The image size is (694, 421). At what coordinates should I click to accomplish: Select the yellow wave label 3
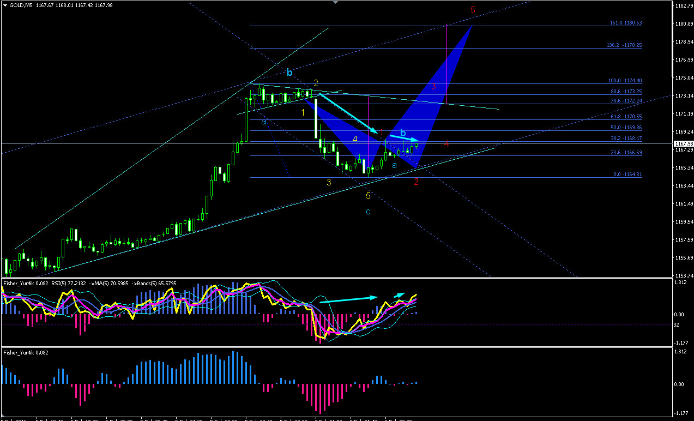[329, 182]
